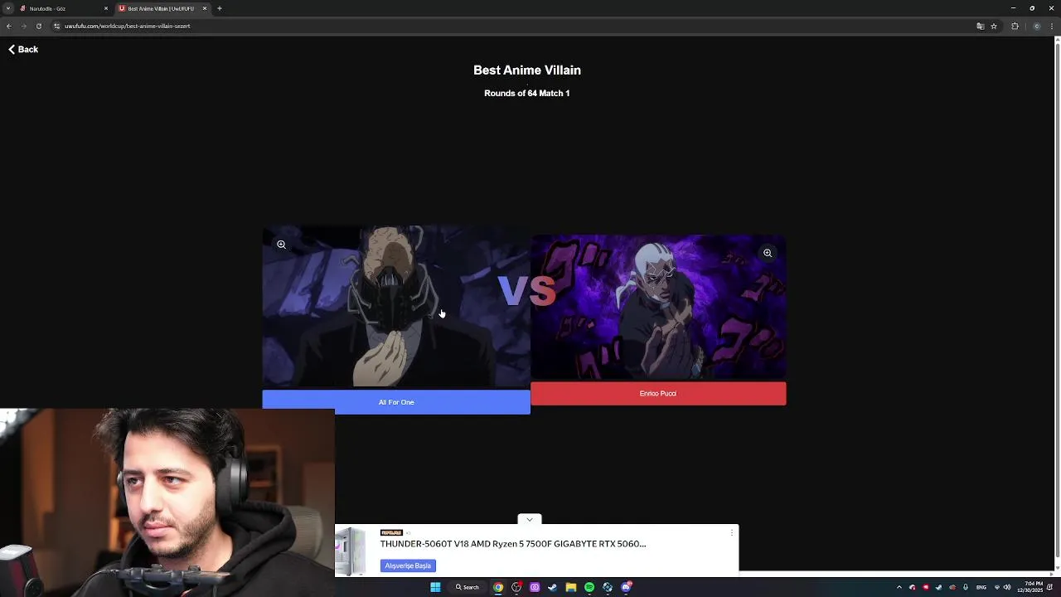
Task: Open File Explorer from the taskbar
Action: [571, 587]
